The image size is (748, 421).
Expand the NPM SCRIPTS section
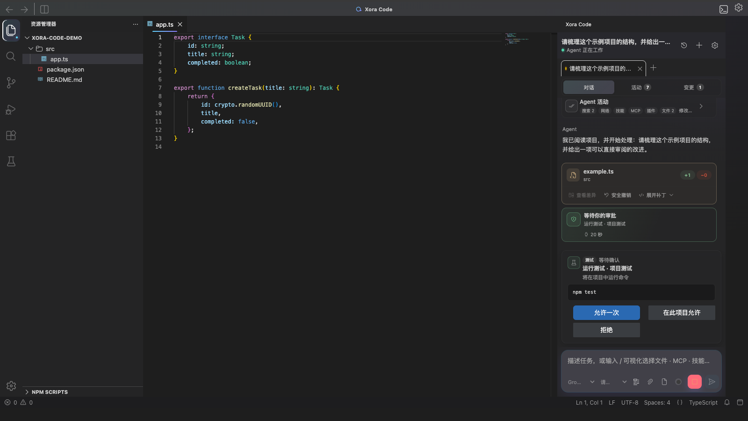pos(27,392)
